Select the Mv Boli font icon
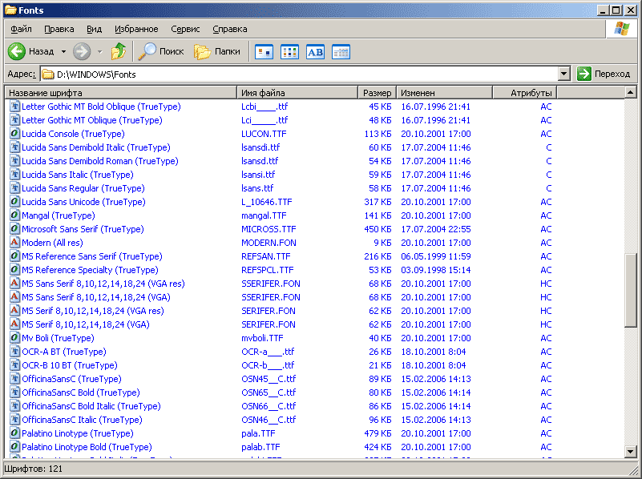Image resolution: width=642 pixels, height=479 pixels. (x=14, y=338)
